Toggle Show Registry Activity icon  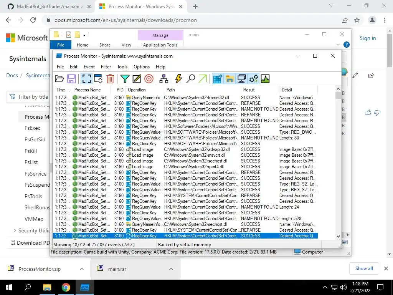pos(218,79)
